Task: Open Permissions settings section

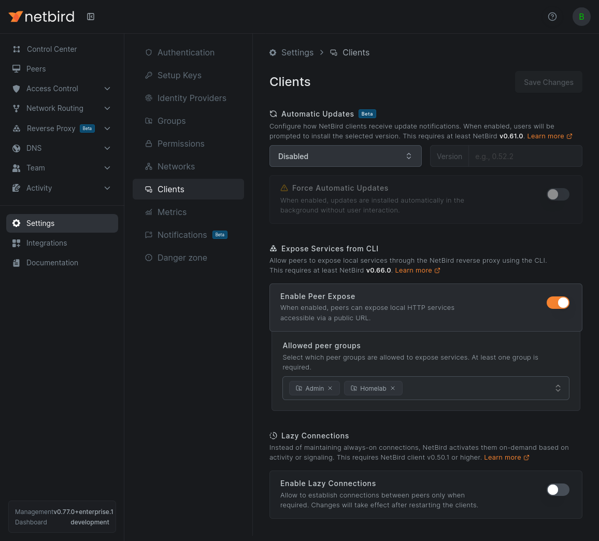Action: [188, 144]
